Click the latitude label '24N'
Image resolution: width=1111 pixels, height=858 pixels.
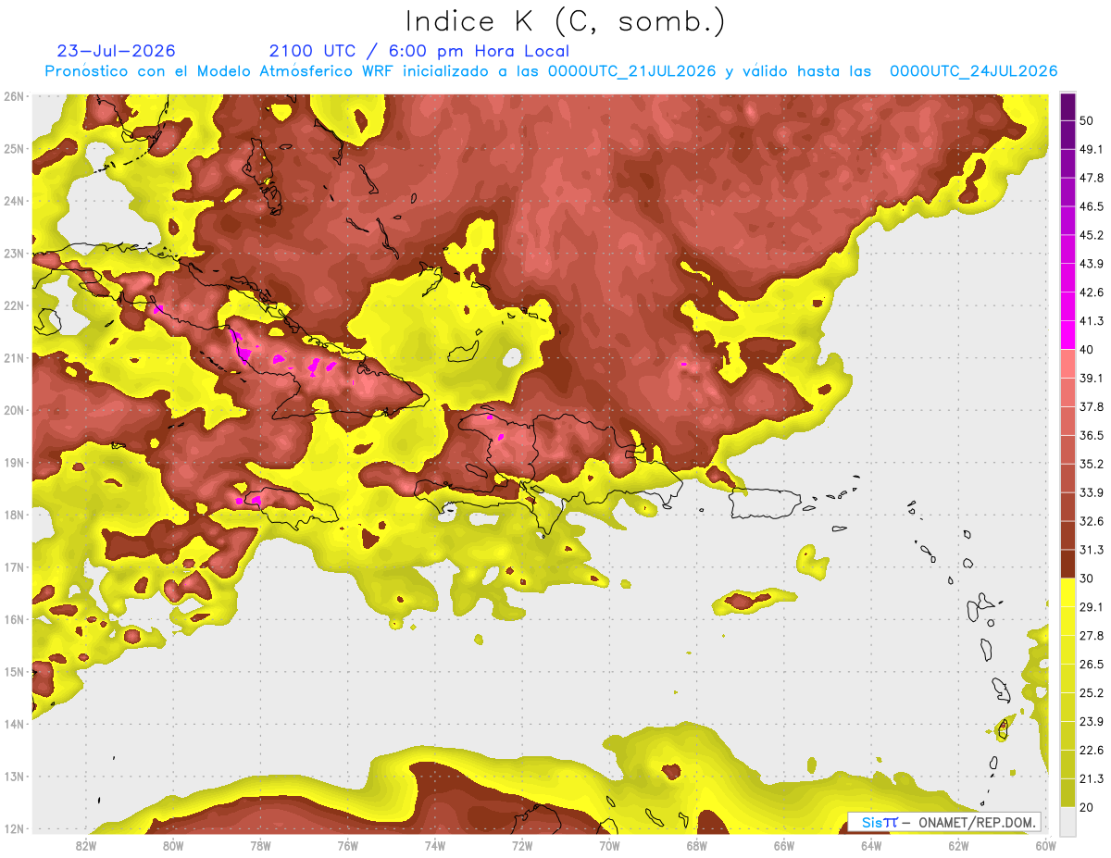[x=13, y=201]
